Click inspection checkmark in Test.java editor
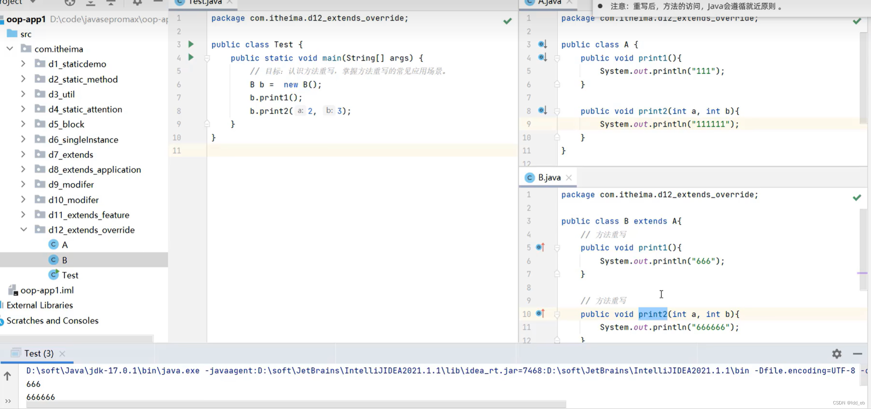 click(508, 21)
